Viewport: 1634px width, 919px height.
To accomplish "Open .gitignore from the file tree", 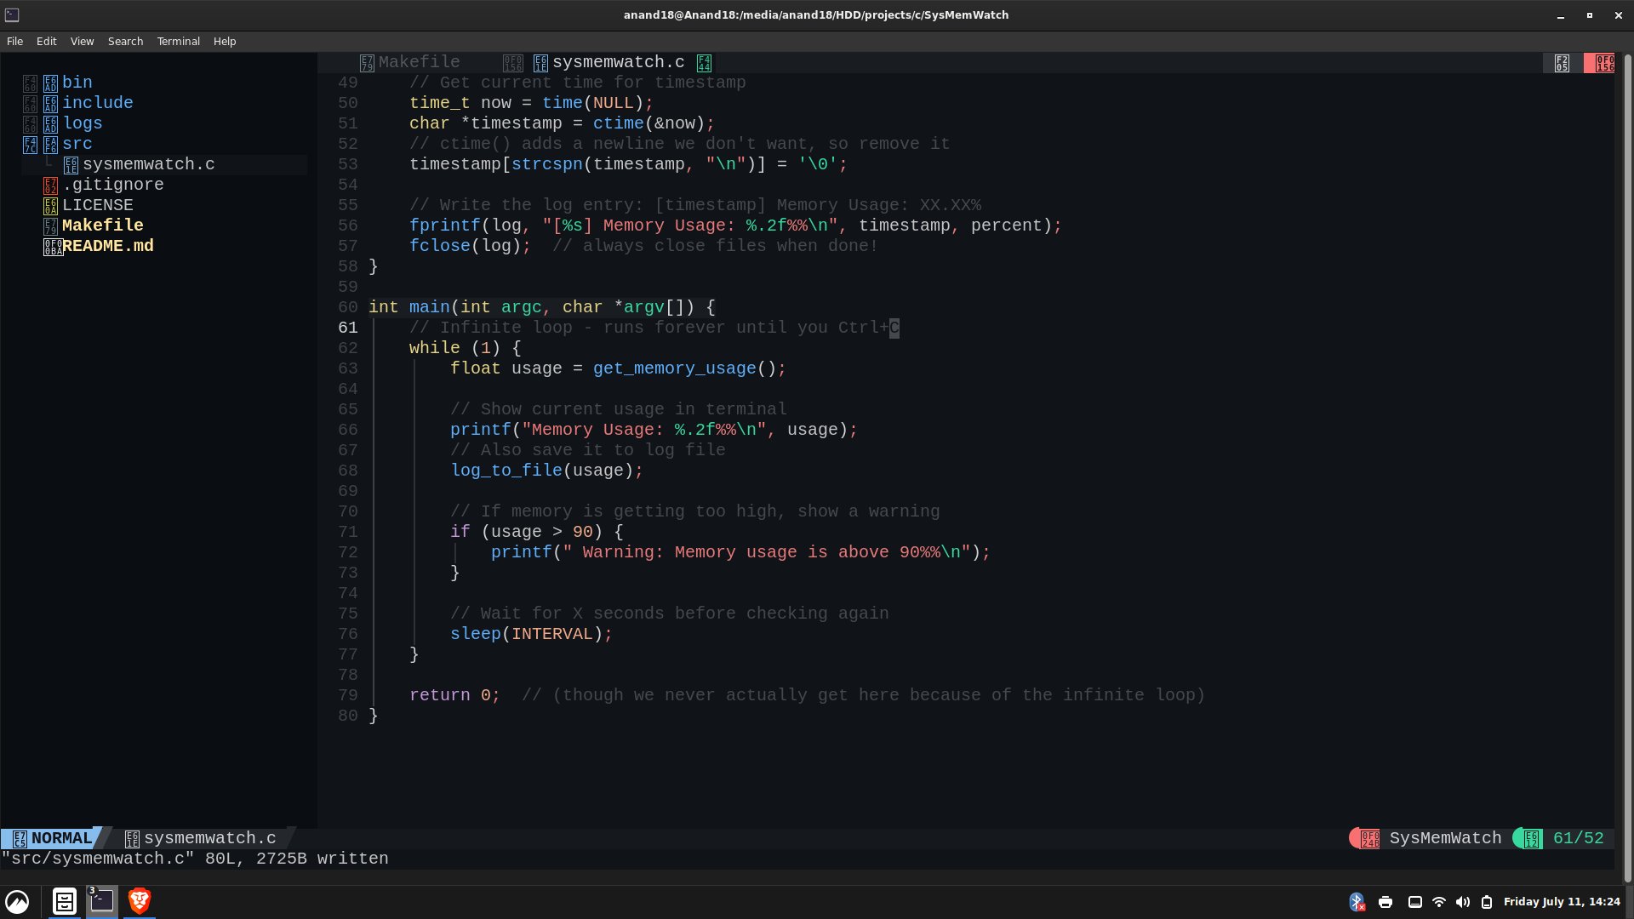I will [112, 185].
